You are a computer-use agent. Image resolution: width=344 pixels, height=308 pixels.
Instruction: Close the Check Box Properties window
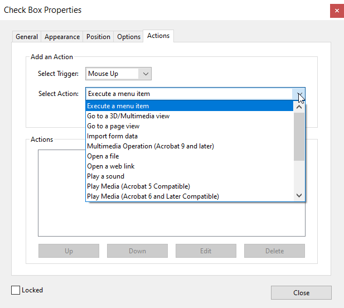click(336, 10)
